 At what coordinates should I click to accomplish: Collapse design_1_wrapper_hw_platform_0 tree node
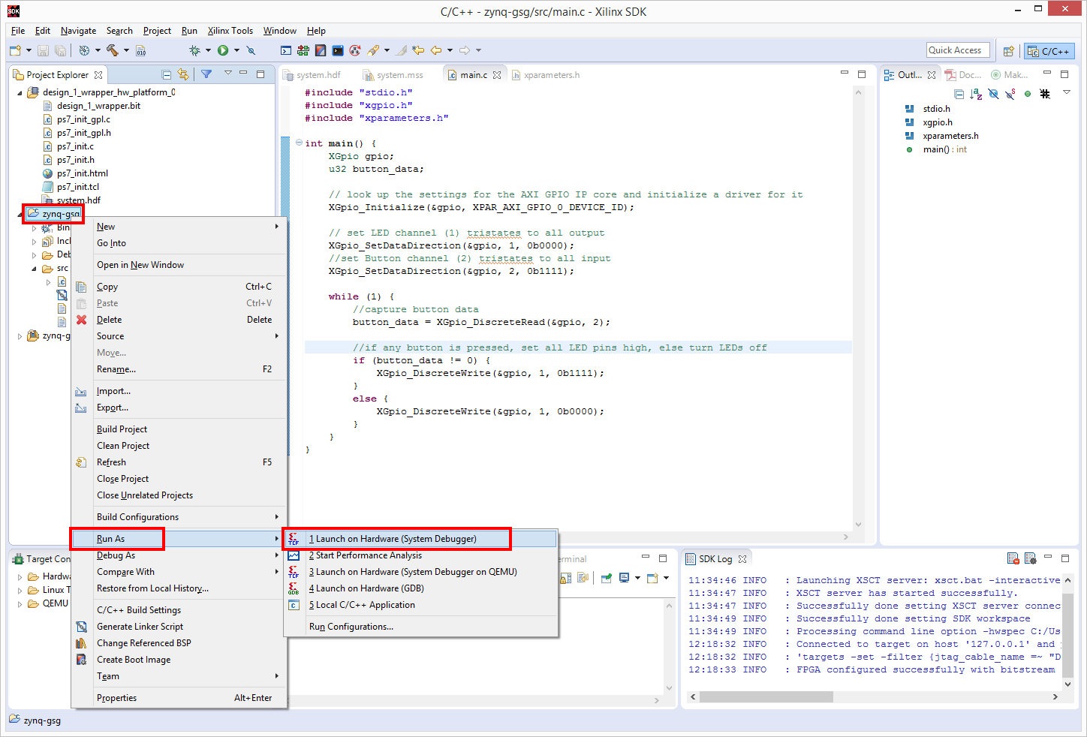click(x=20, y=92)
